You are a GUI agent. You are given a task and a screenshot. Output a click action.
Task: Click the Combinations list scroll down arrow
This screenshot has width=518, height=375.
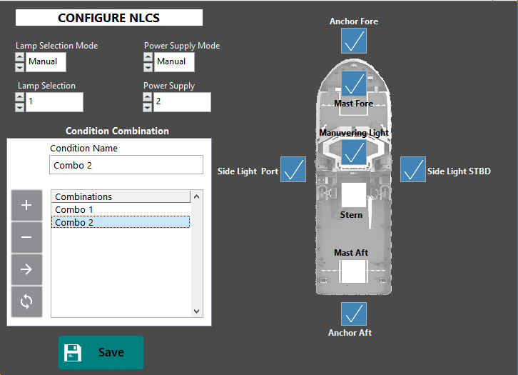click(x=196, y=311)
